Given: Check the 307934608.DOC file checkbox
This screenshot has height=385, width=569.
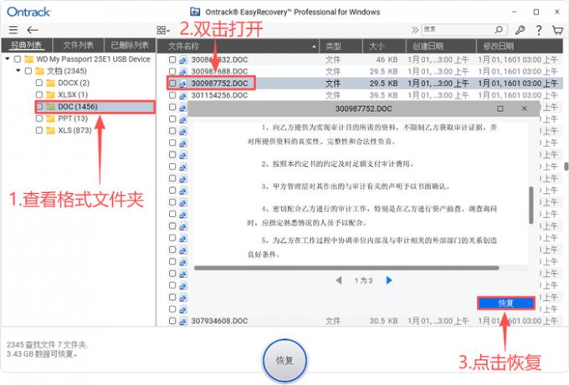Looking at the screenshot, I should click(x=172, y=321).
